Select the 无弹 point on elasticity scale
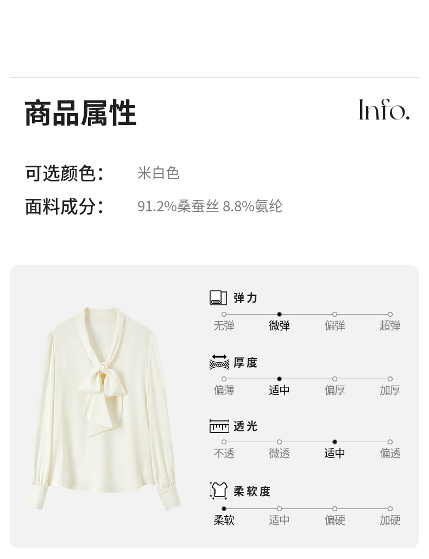The image size is (429, 559). pos(224,315)
